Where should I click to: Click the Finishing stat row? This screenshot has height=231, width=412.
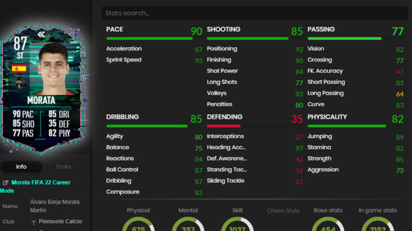click(x=255, y=60)
